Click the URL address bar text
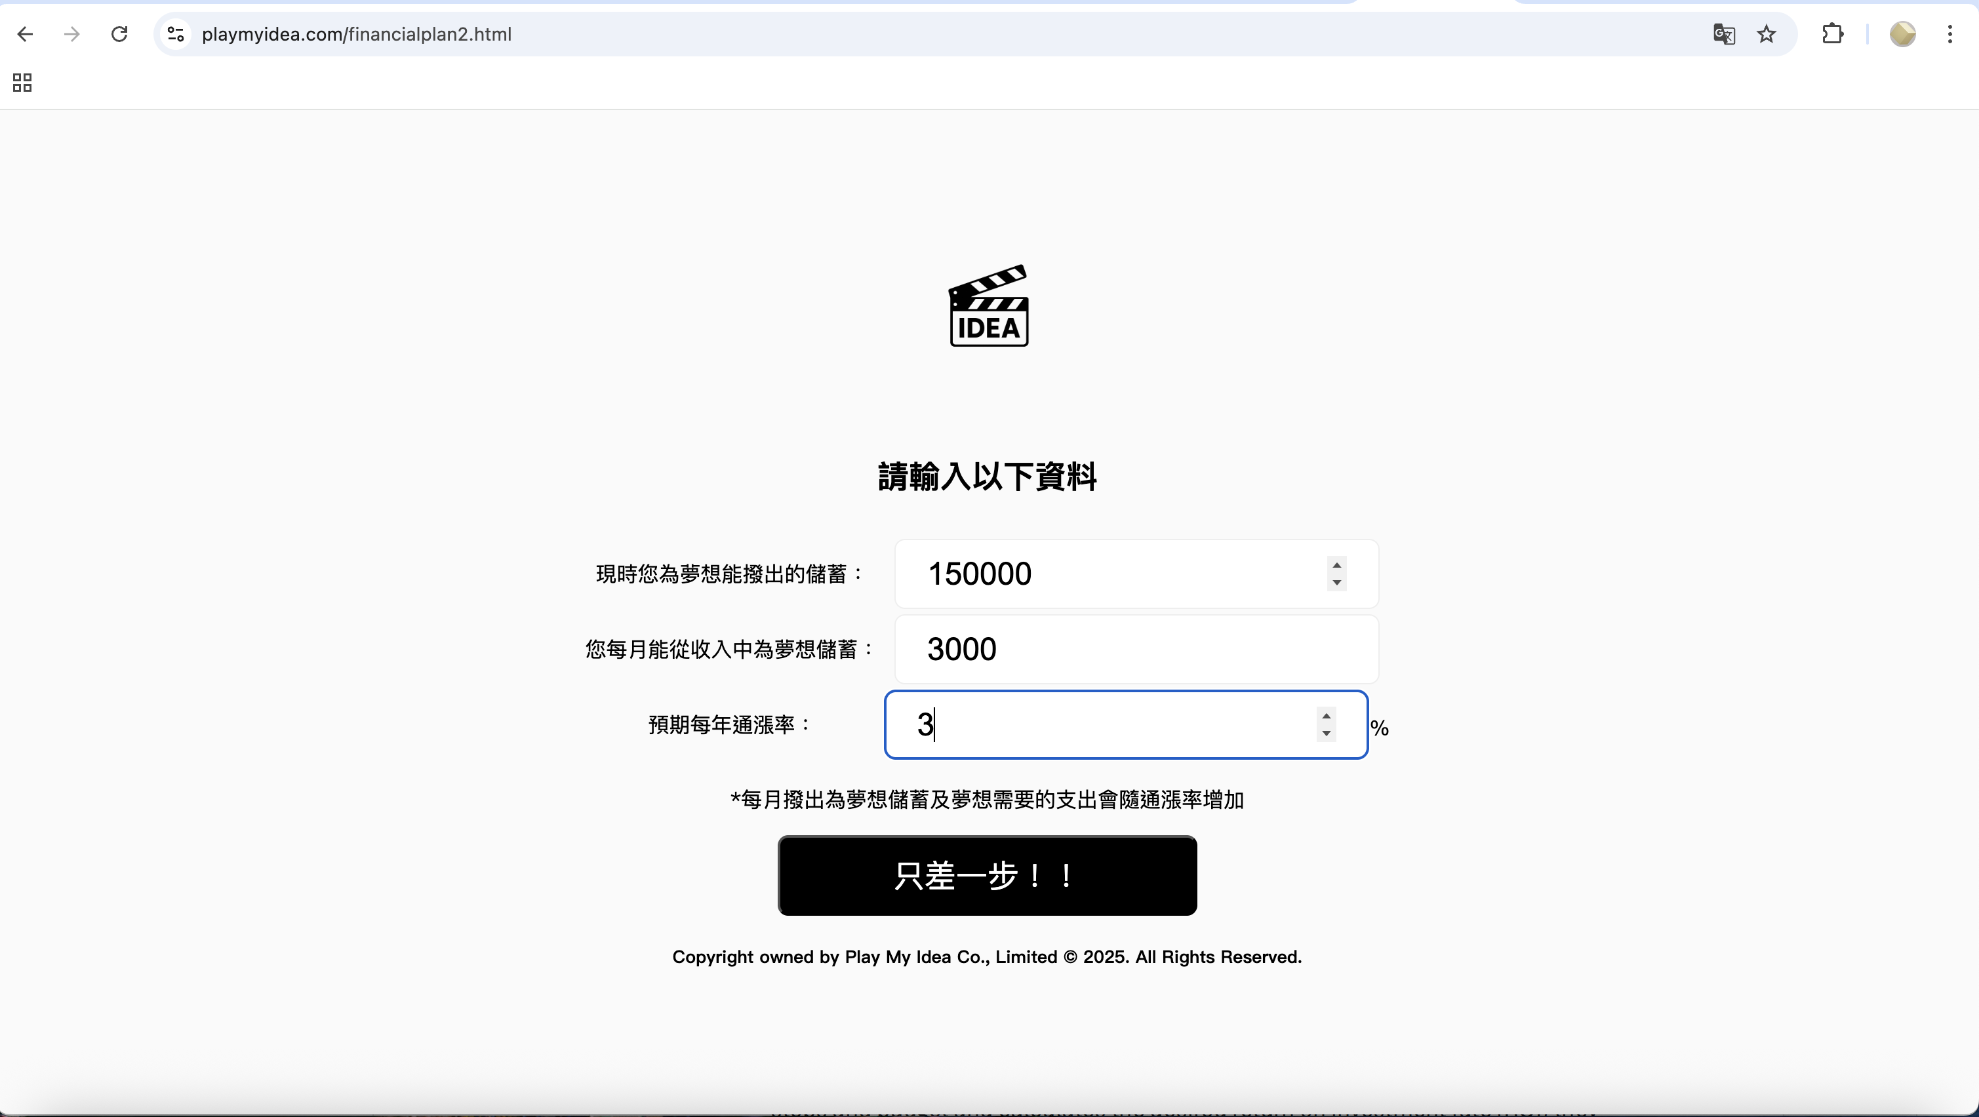The width and height of the screenshot is (1979, 1117). pyautogui.click(x=357, y=34)
